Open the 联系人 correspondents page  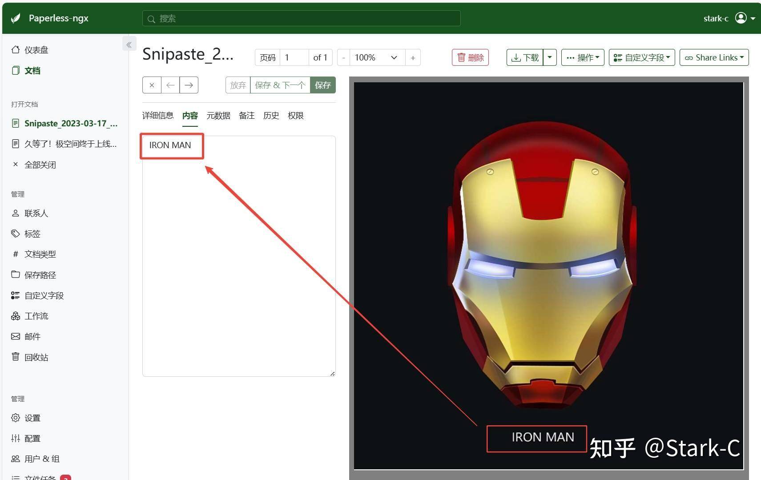[30, 213]
